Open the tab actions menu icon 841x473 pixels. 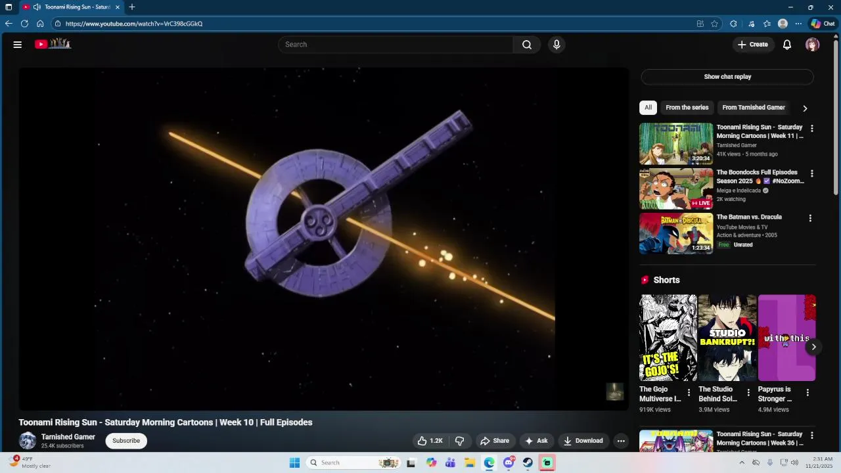(9, 7)
